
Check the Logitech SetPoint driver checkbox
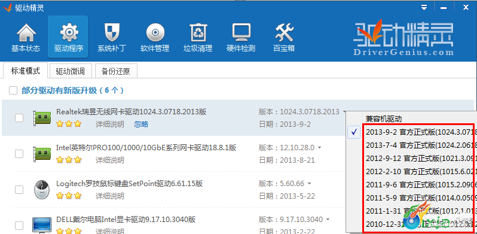pos(19,190)
